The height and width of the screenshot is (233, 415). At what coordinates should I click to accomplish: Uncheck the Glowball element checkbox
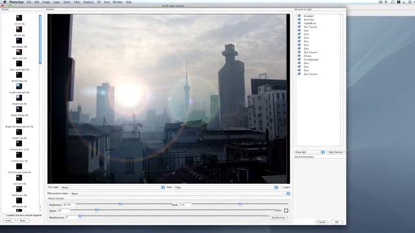click(299, 16)
